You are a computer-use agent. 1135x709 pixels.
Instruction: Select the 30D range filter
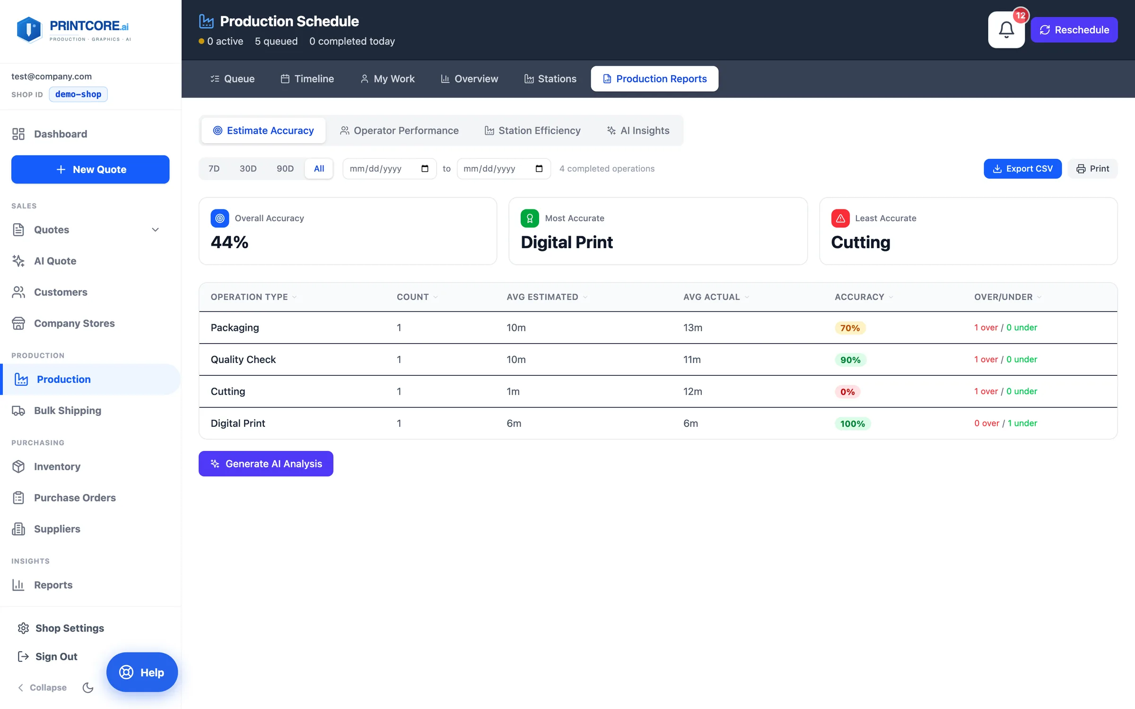click(x=248, y=169)
